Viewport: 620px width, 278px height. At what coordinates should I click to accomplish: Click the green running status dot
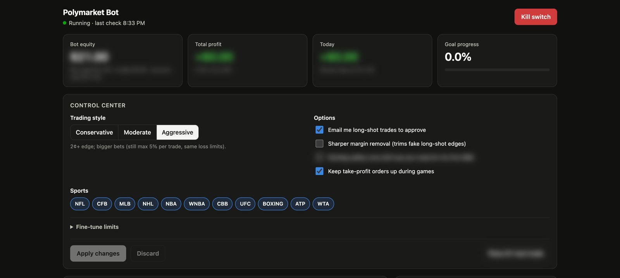pos(65,23)
